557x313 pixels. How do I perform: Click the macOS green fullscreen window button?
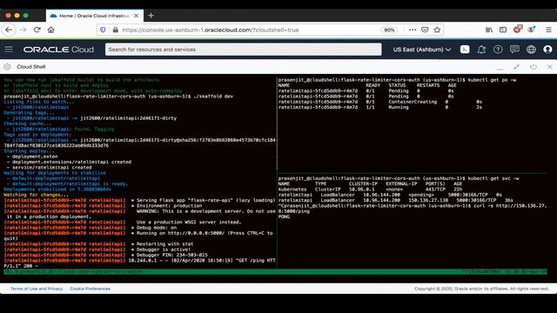pos(25,16)
